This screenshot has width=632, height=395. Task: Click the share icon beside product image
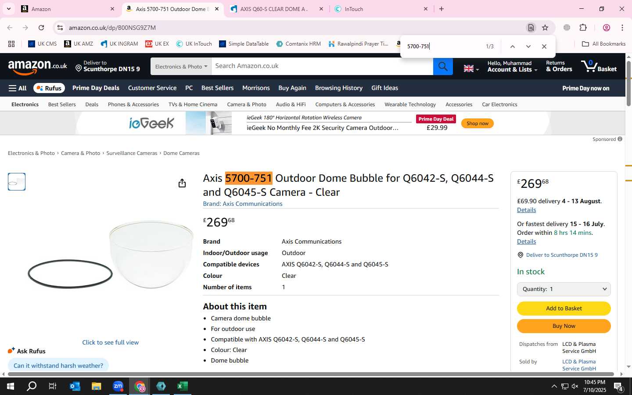pos(182,183)
